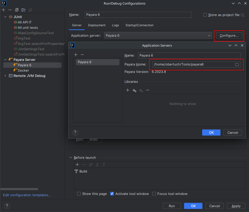The width and height of the screenshot is (249, 212).
Task: Expand the Remote JVM Debug group
Action: click(5, 76)
